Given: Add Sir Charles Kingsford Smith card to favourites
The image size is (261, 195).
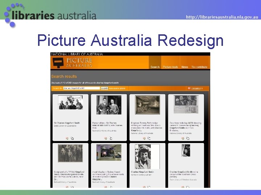Looking at the screenshot, I should (67, 138).
